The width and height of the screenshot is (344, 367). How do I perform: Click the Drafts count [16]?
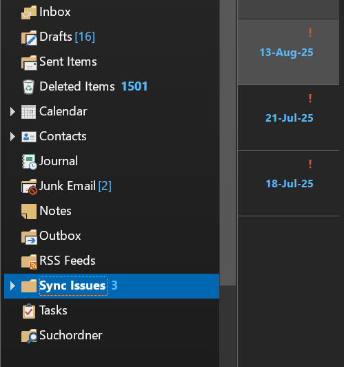(x=85, y=37)
